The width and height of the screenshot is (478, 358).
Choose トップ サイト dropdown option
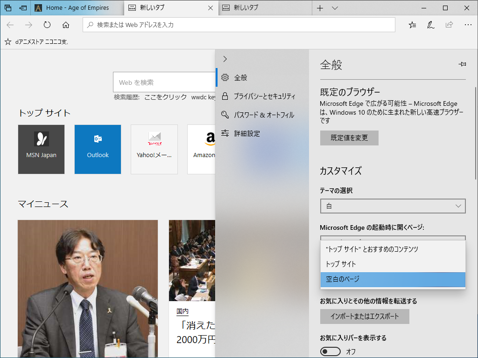click(393, 264)
